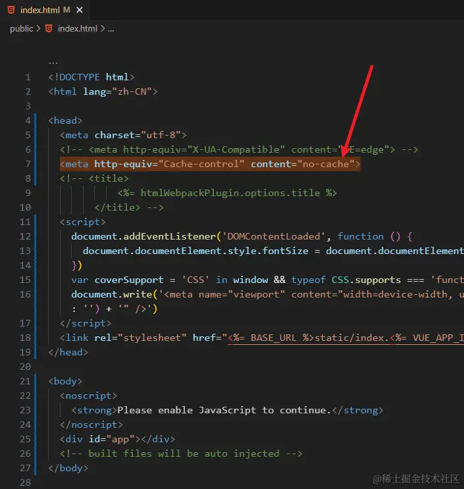Click the rel="stylesheet" attribute
Viewport: 464px width, 489px height.
click(140, 338)
